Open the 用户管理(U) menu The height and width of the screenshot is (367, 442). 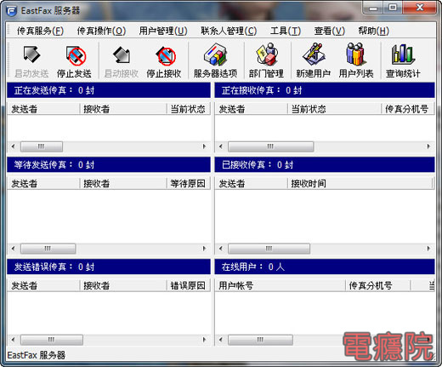[163, 31]
